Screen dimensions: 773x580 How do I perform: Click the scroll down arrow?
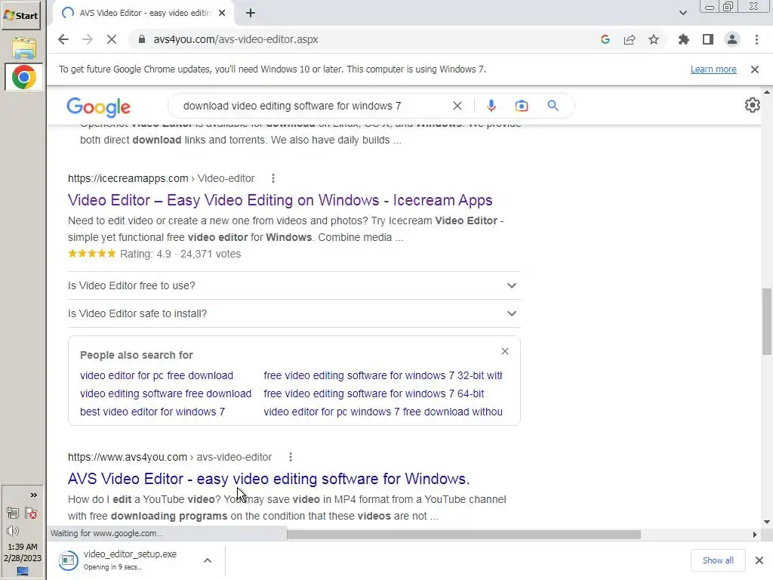767,521
